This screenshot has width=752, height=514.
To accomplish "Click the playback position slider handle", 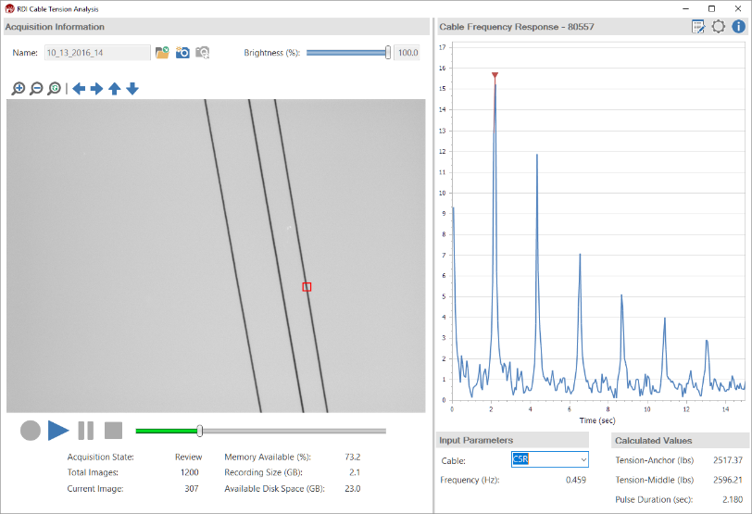I will (200, 431).
